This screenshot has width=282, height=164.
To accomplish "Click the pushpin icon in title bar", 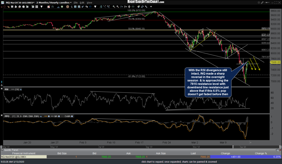I will (x=266, y=3).
